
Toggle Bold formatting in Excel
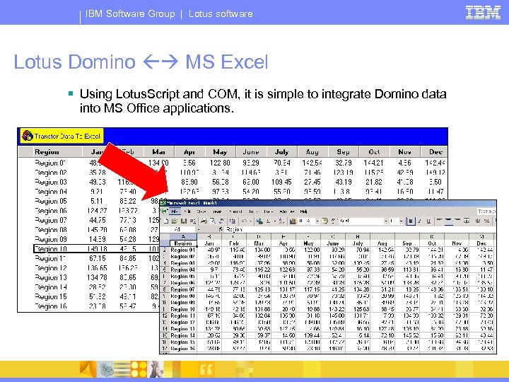[411, 221]
